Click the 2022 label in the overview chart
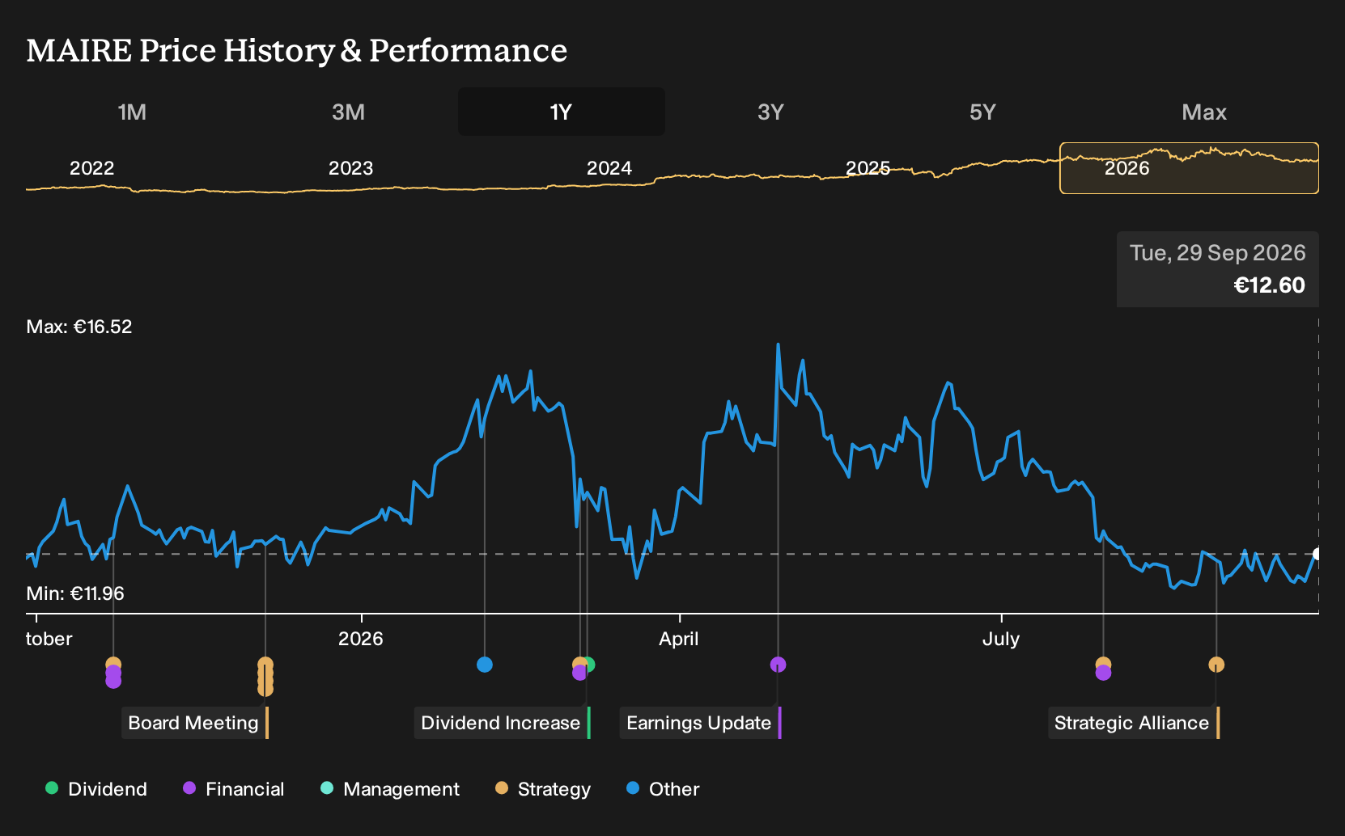Screen dimensions: 1345x836 [x=91, y=168]
